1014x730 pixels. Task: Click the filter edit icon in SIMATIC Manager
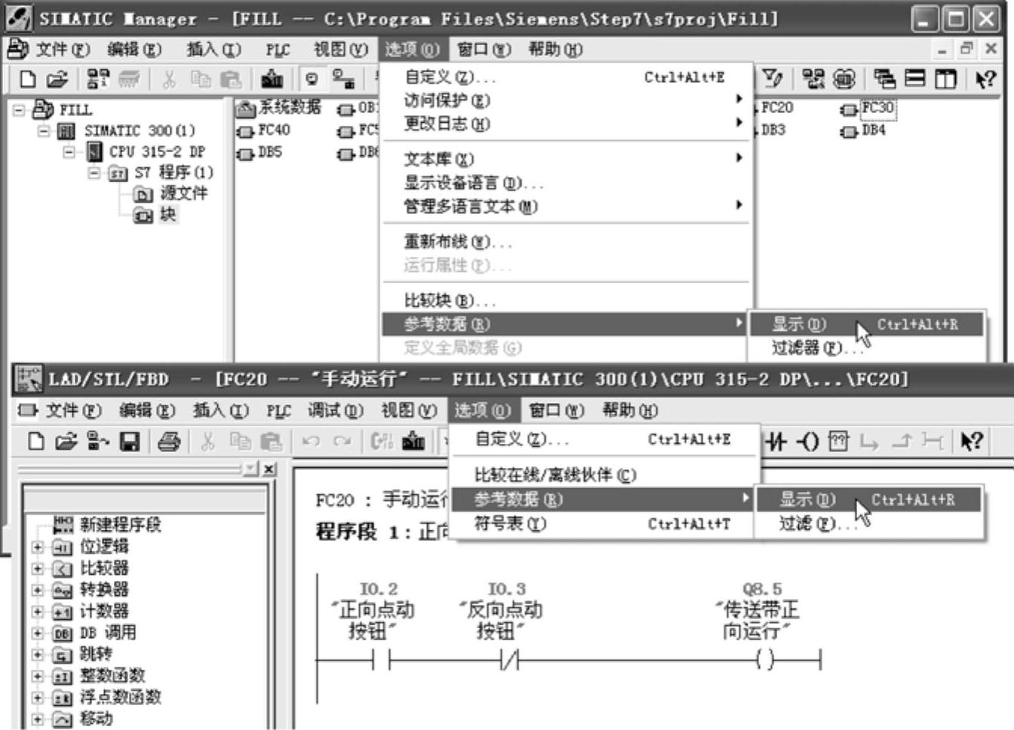point(773,78)
